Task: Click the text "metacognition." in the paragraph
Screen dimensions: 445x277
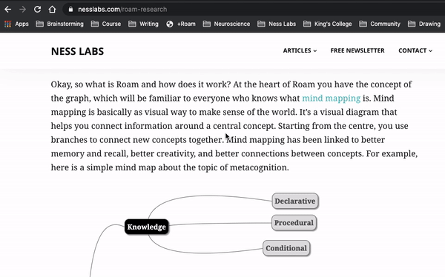Action: tap(259, 167)
